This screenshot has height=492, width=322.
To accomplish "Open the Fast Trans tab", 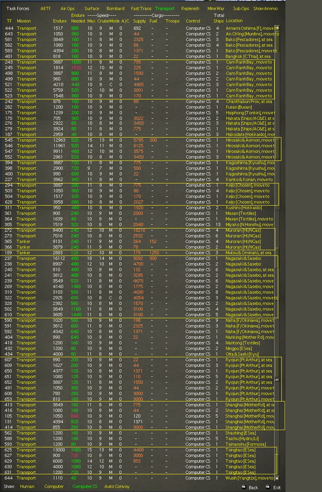I will click(141, 8).
